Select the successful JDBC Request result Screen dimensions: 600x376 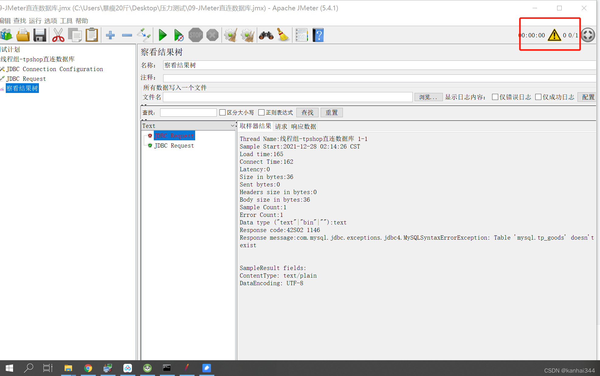point(174,145)
